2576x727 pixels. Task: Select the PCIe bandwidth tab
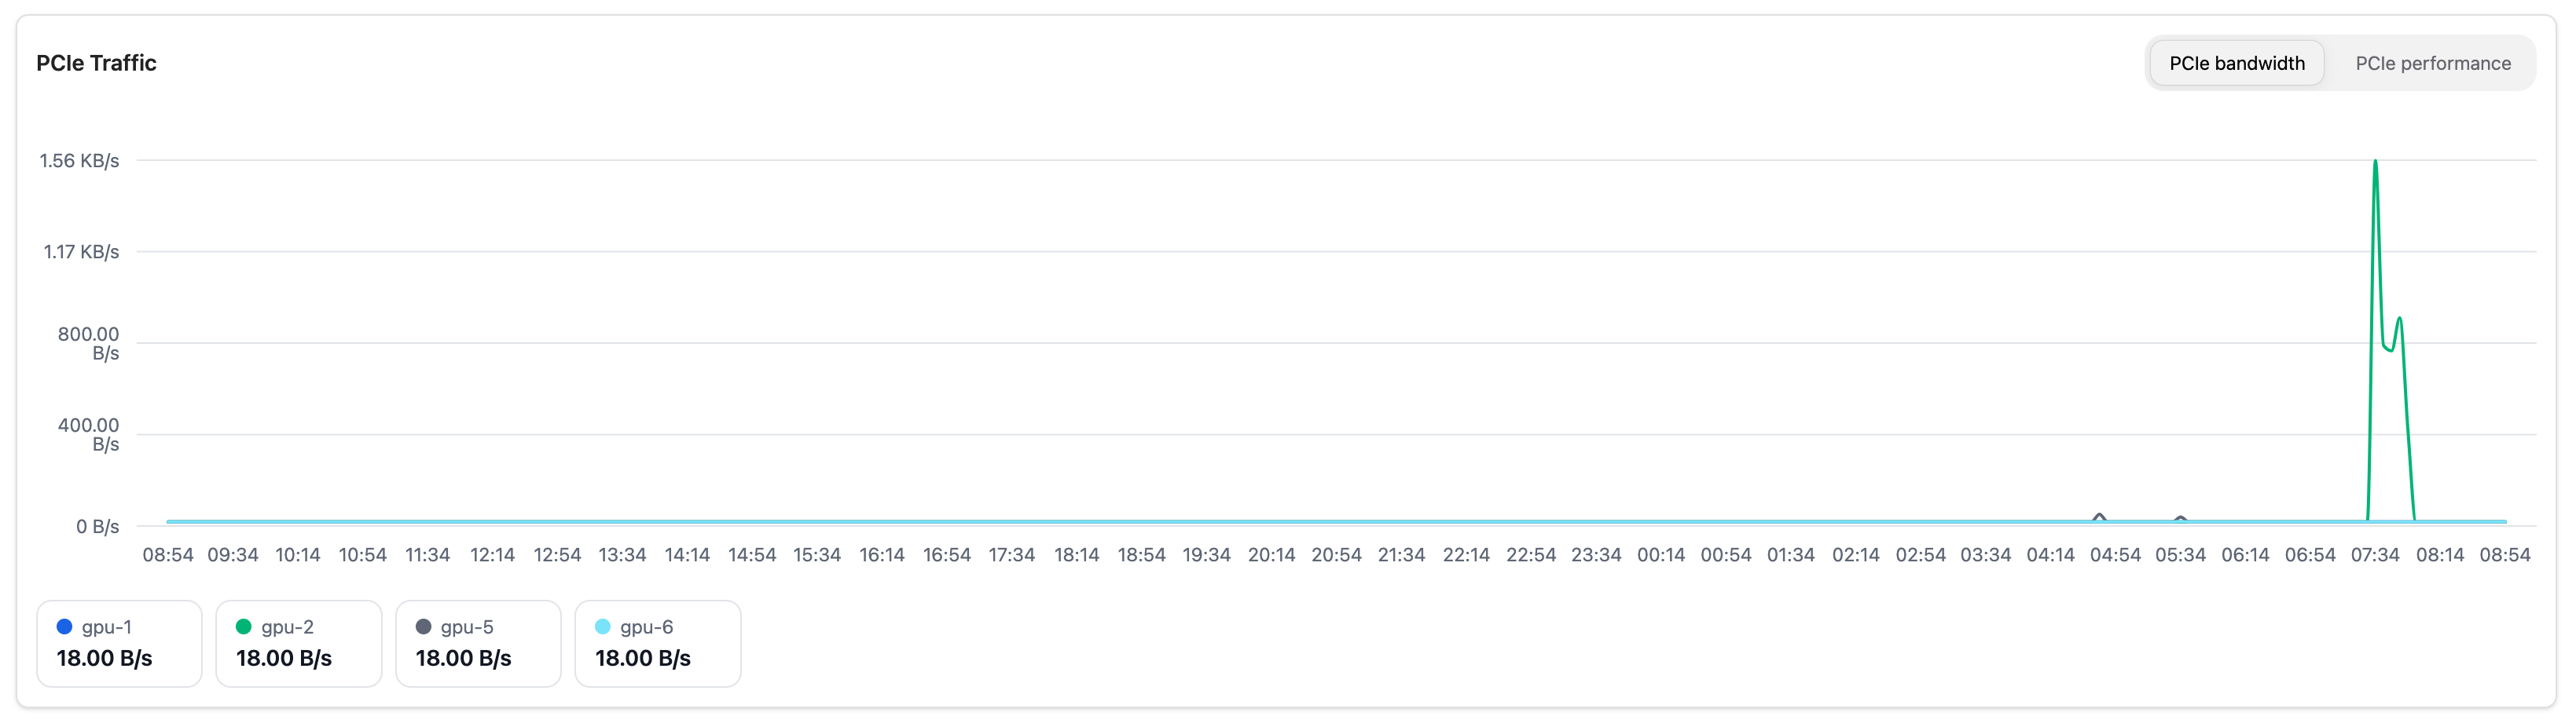(2236, 63)
